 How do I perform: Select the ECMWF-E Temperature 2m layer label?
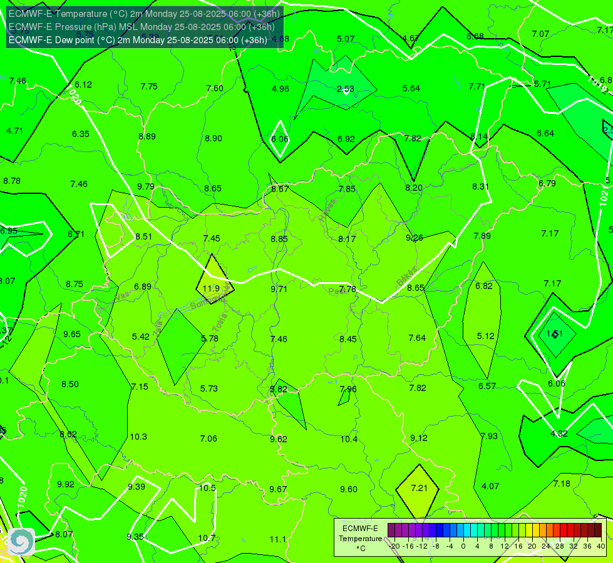[144, 14]
